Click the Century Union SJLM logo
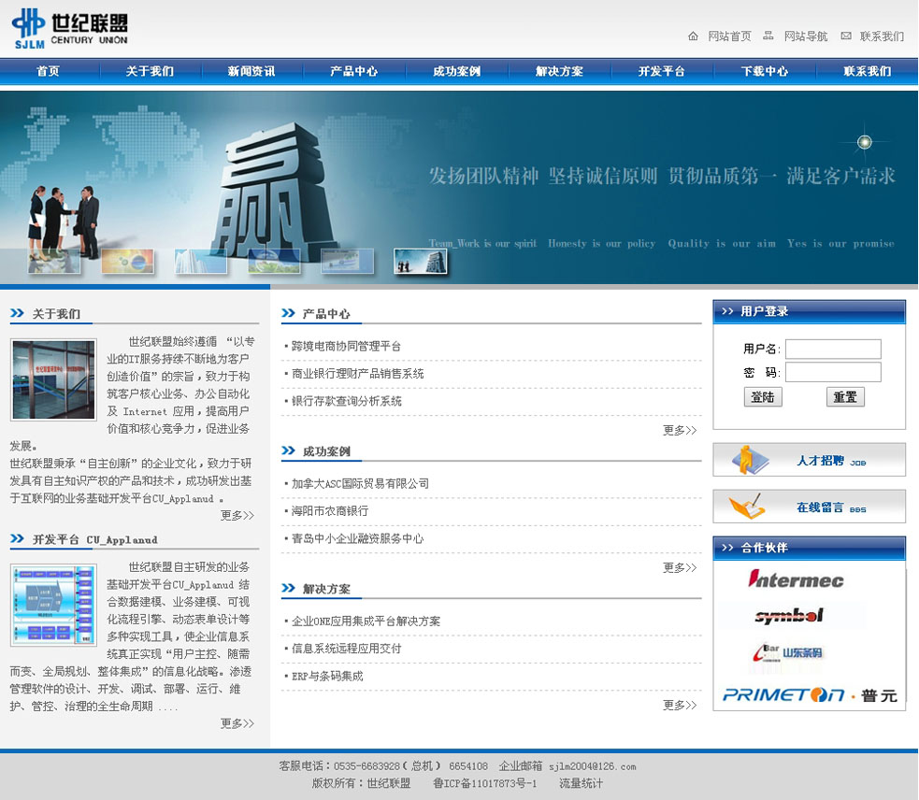The image size is (919, 800). [69, 29]
